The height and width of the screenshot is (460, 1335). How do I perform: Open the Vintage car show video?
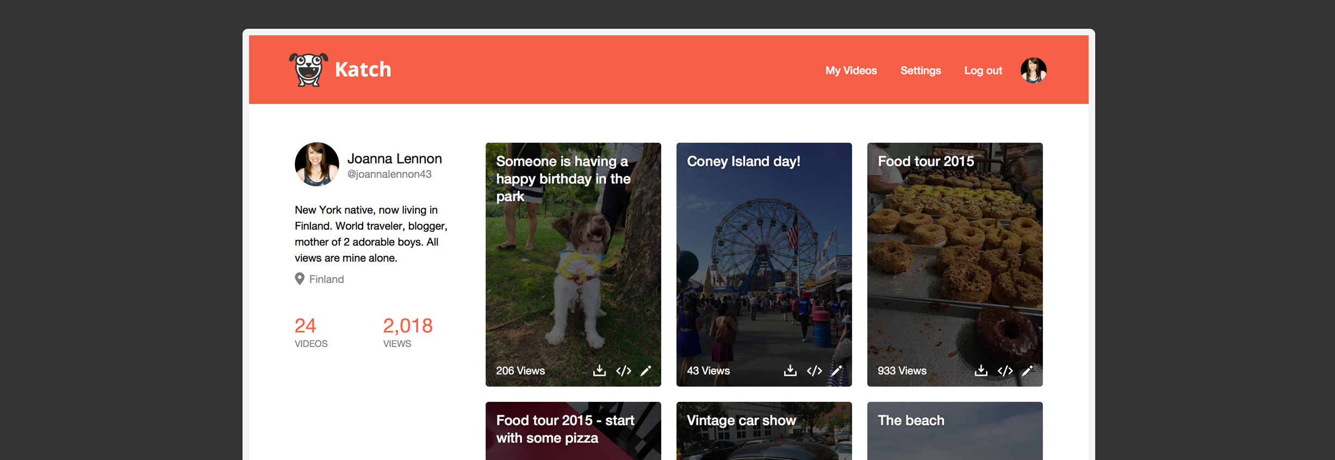(x=764, y=431)
